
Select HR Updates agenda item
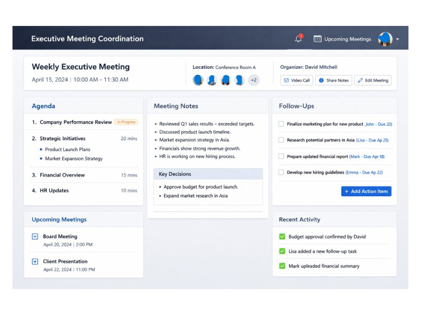click(x=54, y=190)
